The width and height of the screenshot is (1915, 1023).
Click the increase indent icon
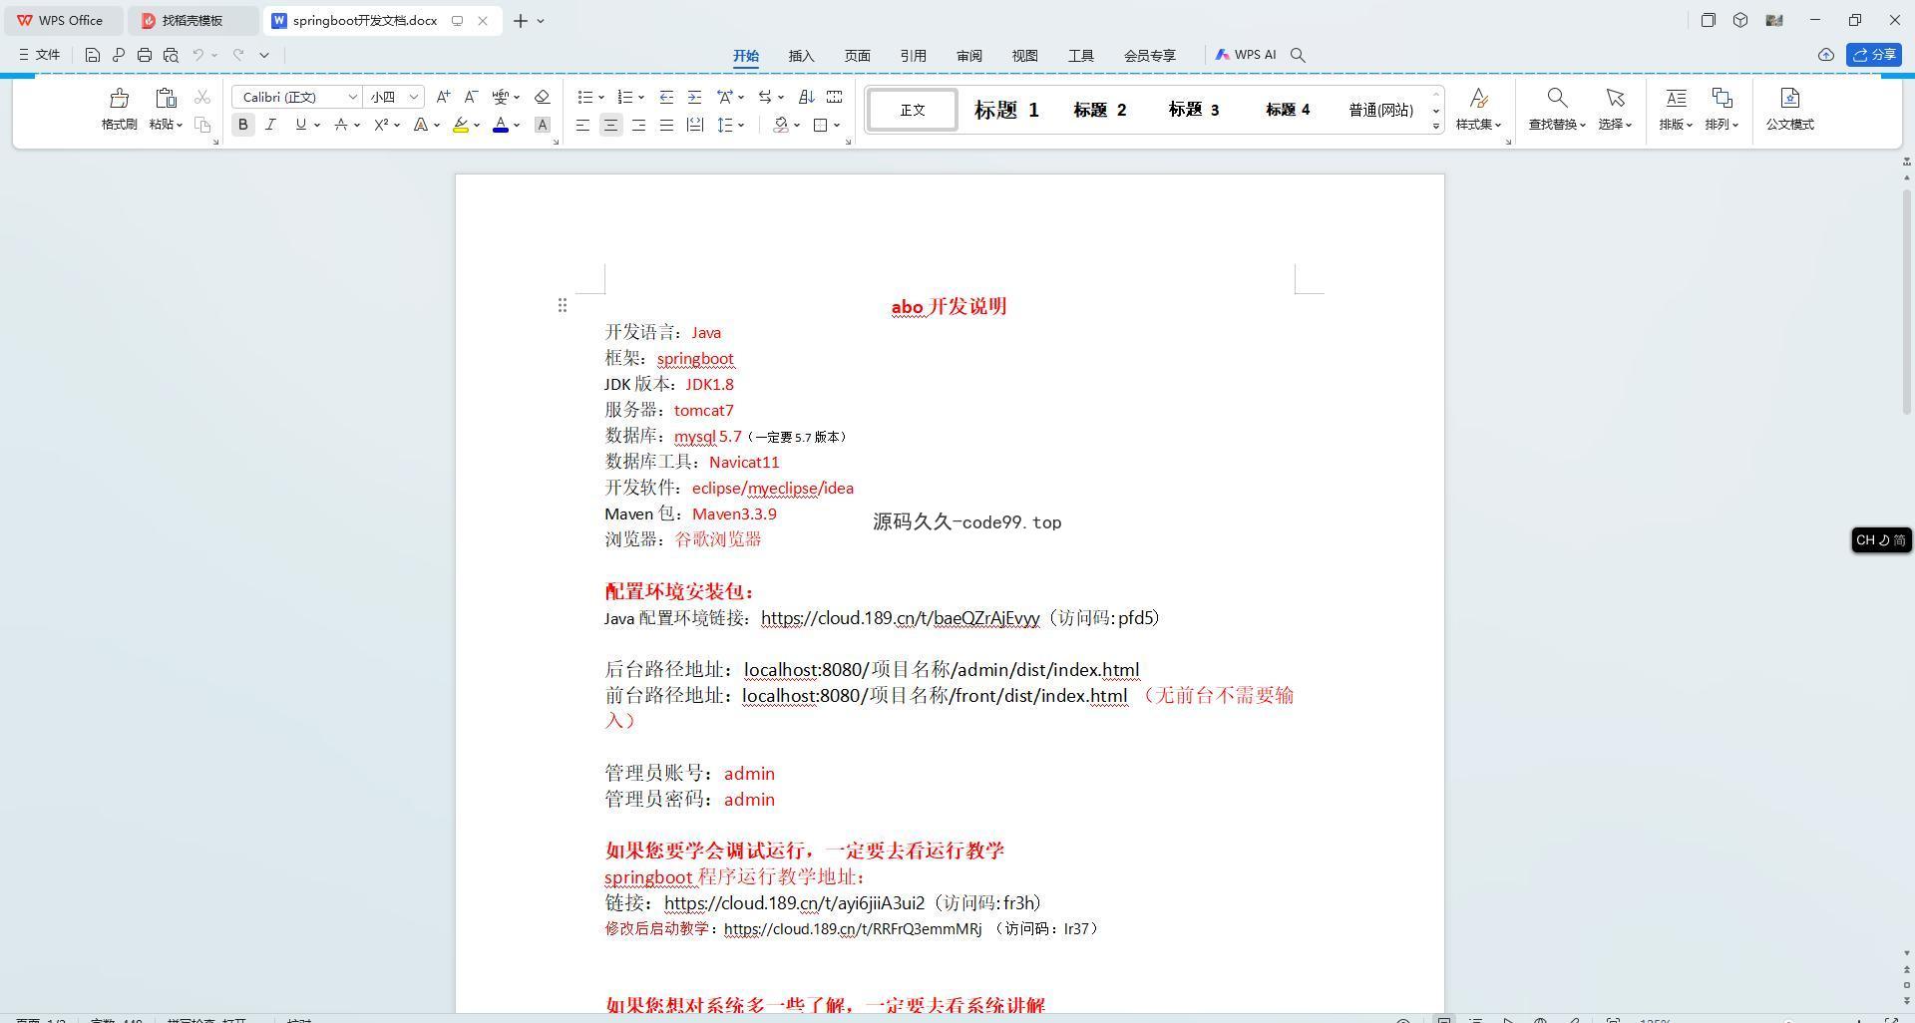pyautogui.click(x=694, y=97)
